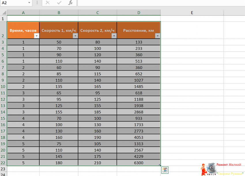Select column B header
Image resolution: width=245 pixels, height=176 pixels.
(x=59, y=13)
